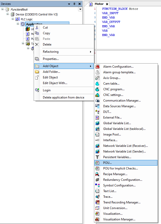Click the Trace icon
The height and width of the screenshot is (224, 161).
(x=97, y=197)
